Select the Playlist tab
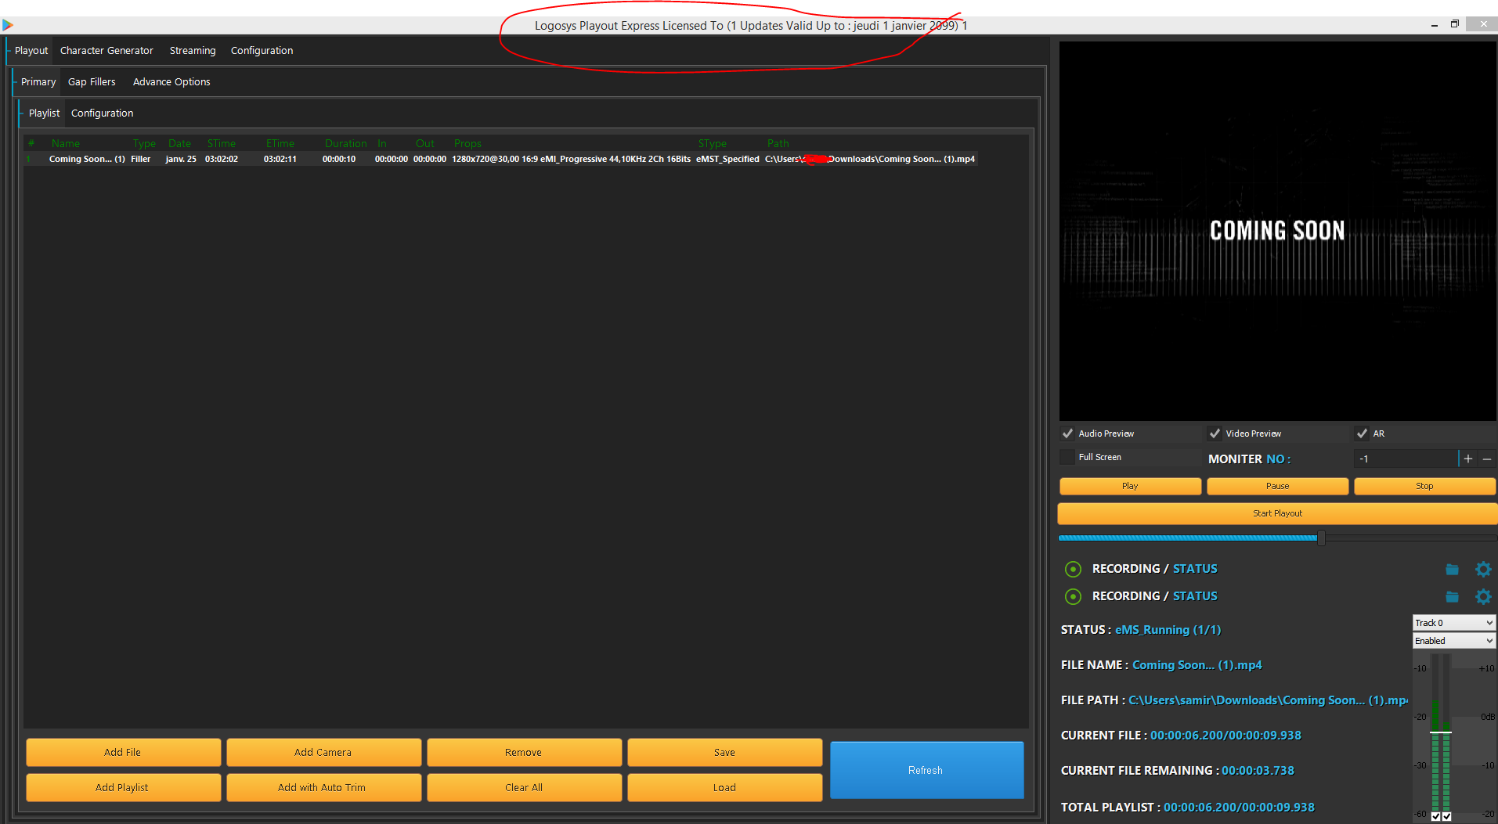Screen dimensions: 1498x824 [44, 113]
